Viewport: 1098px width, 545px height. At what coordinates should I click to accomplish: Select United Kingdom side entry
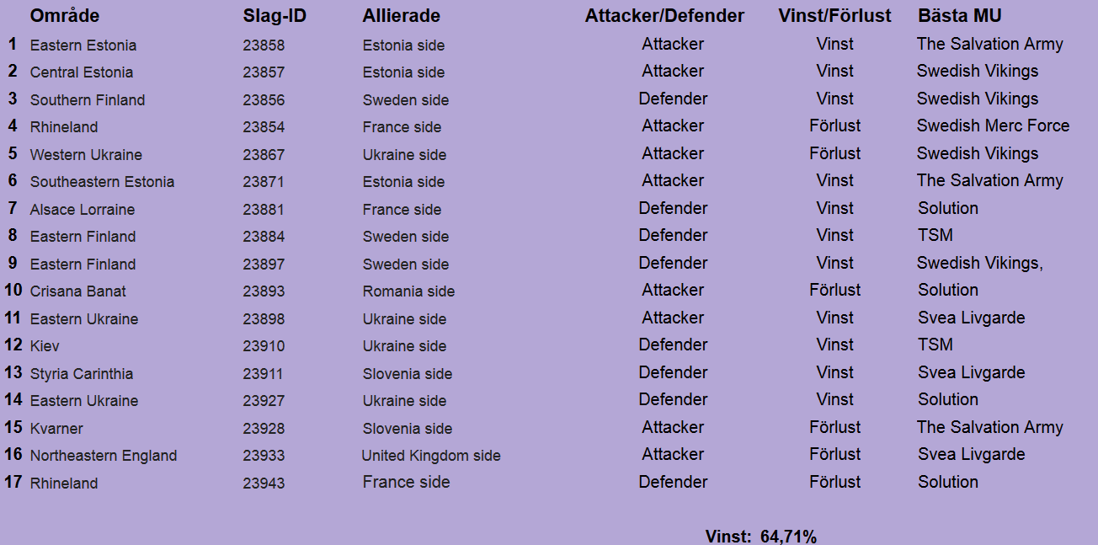tap(431, 456)
